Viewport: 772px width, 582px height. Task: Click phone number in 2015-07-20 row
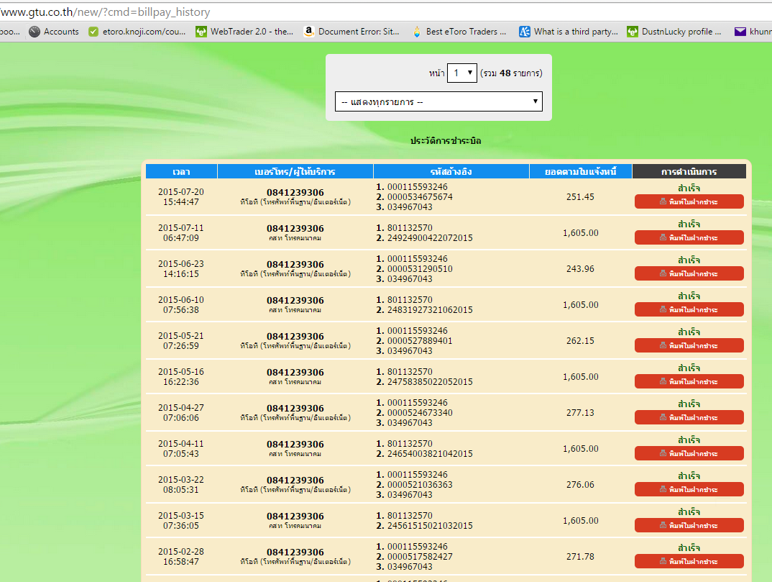(x=295, y=192)
